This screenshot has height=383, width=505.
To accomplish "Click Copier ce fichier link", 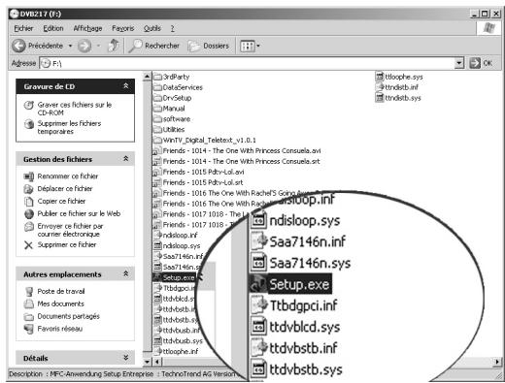I will click(x=61, y=201).
